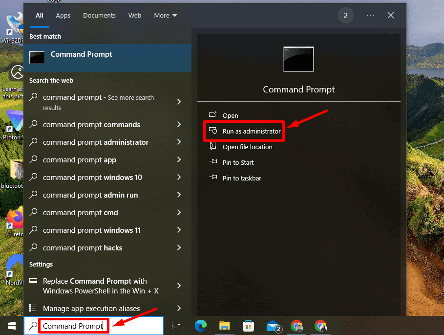The image size is (444, 335).
Task: Open the More dropdown in search tabs
Action: click(166, 15)
